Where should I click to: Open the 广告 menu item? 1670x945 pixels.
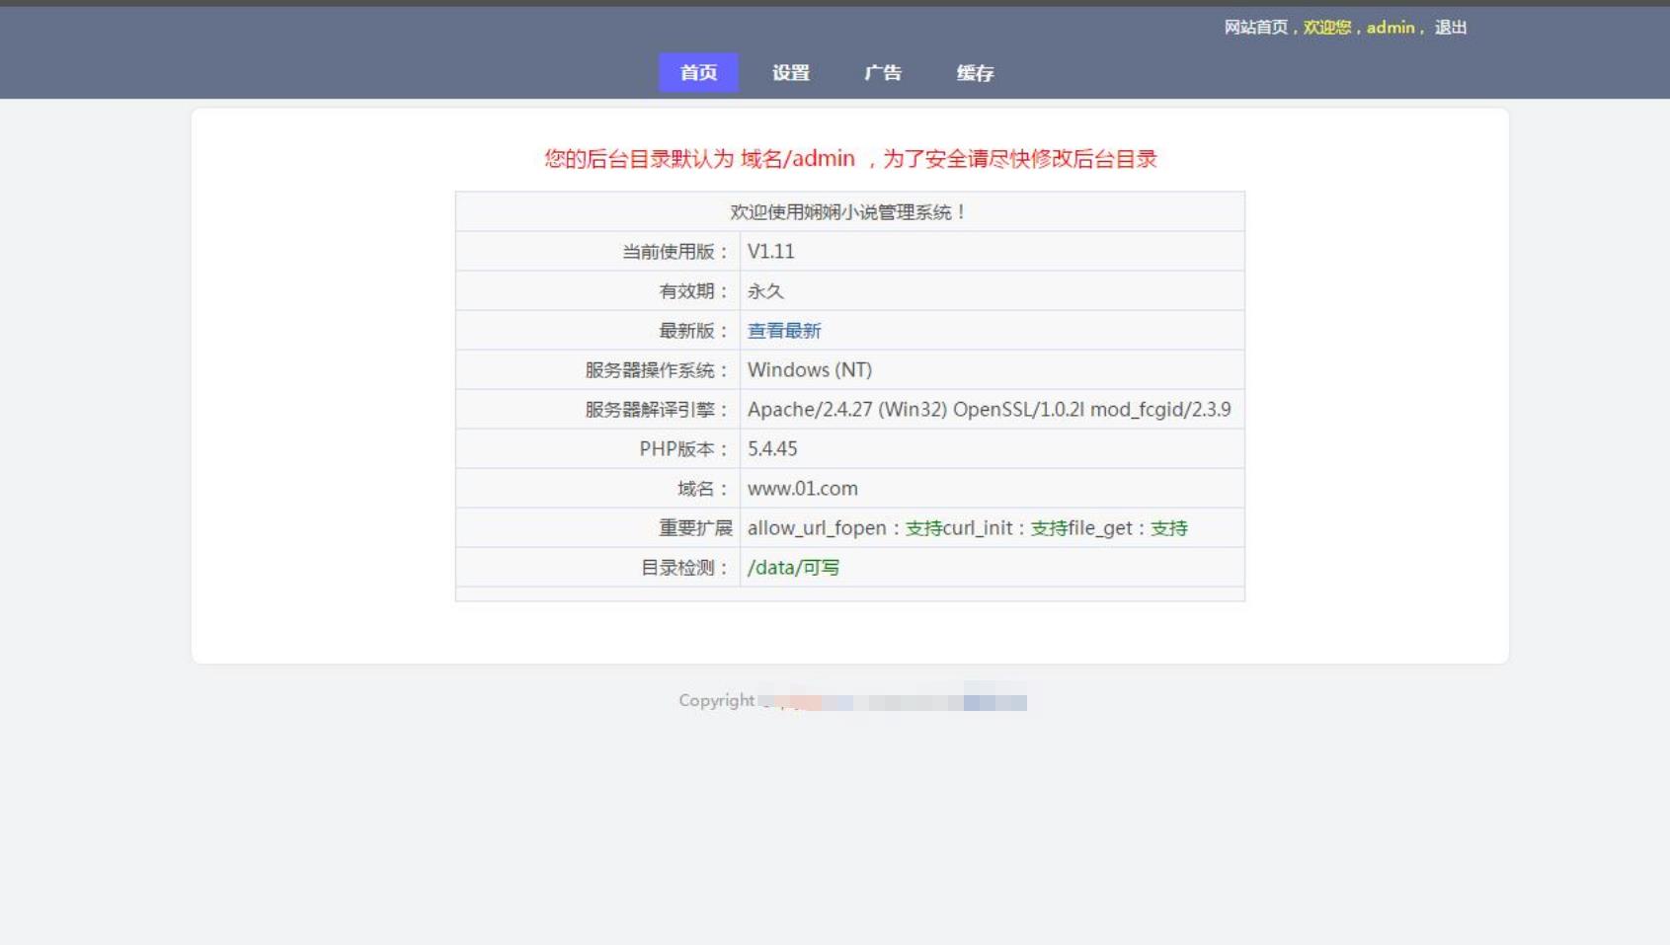tap(882, 73)
